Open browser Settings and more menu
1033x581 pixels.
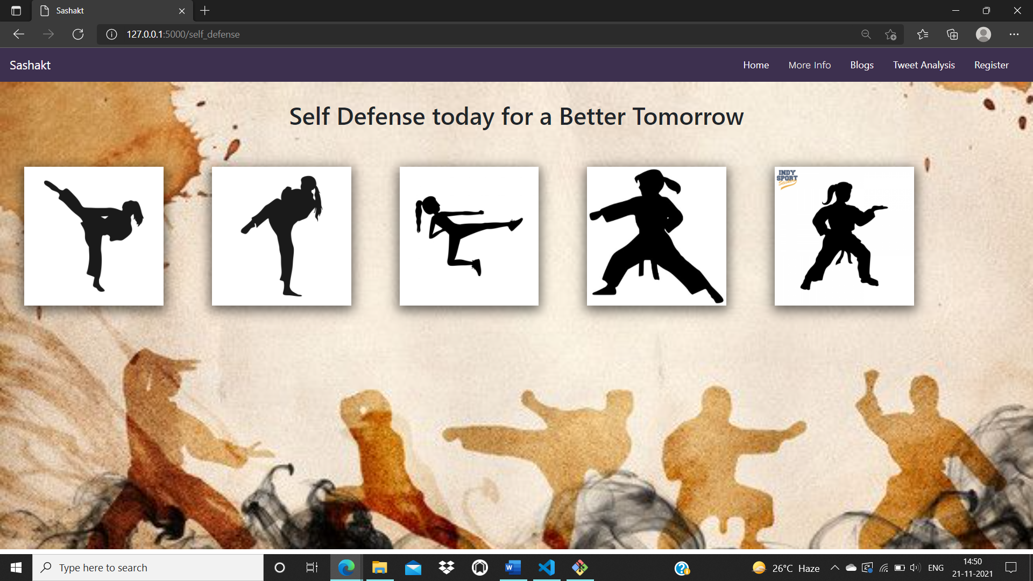(1014, 34)
